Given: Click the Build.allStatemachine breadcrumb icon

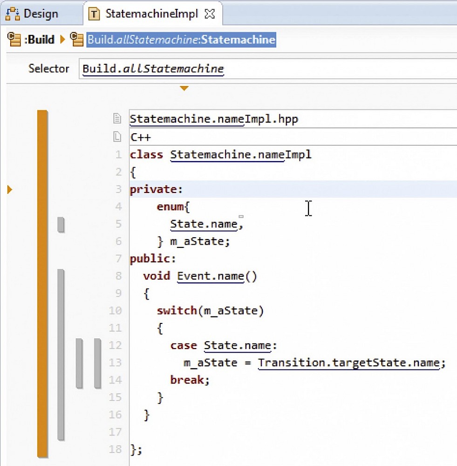Looking at the screenshot, I should coord(77,39).
